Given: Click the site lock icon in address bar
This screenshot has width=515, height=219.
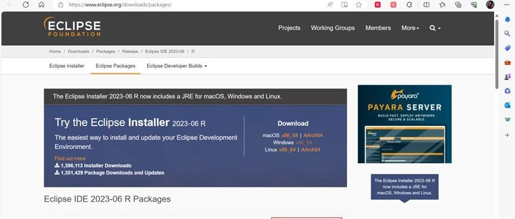Looking at the screenshot, I should [61, 5].
